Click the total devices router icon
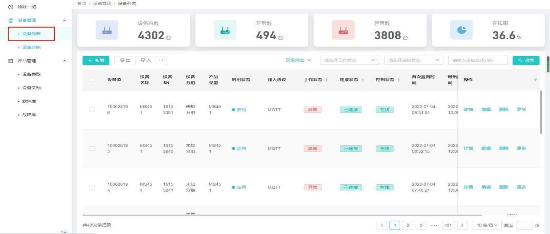Image resolution: width=550 pixels, height=234 pixels. pyautogui.click(x=107, y=30)
